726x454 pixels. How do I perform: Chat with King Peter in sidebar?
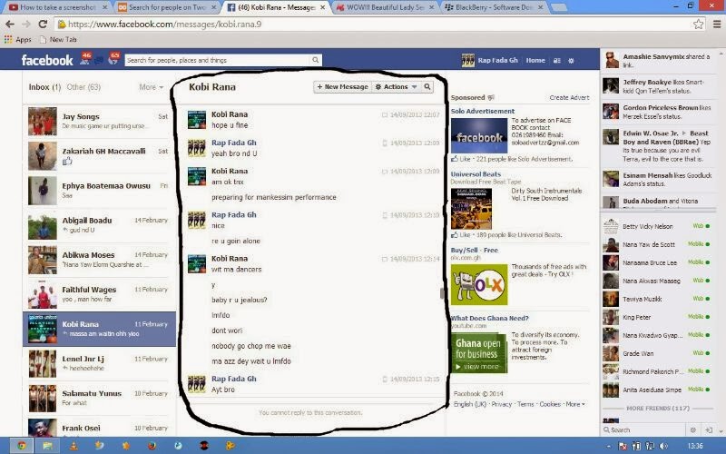click(x=656, y=317)
